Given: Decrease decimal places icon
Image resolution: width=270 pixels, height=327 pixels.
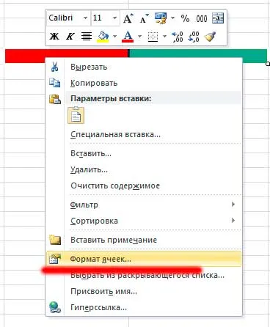Looking at the screenshot, I should 194,37.
